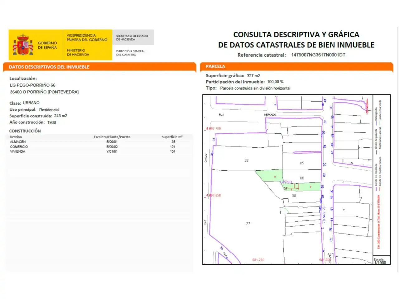Click parcel number 06 on the map
This screenshot has height=299, width=399.
click(302, 178)
